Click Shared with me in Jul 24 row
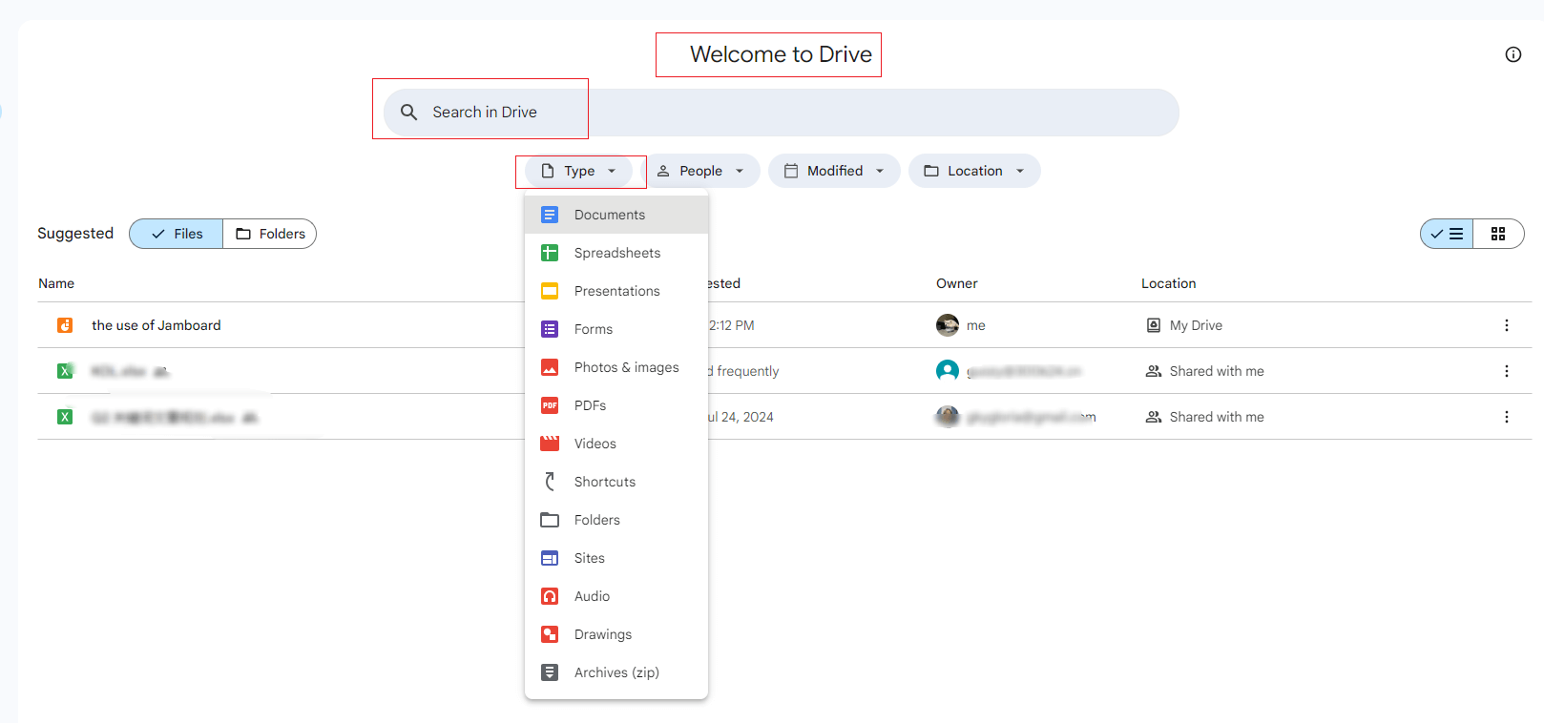 (1204, 417)
